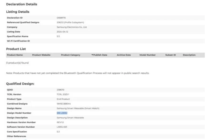Click the QDID label

(x=10, y=90)
